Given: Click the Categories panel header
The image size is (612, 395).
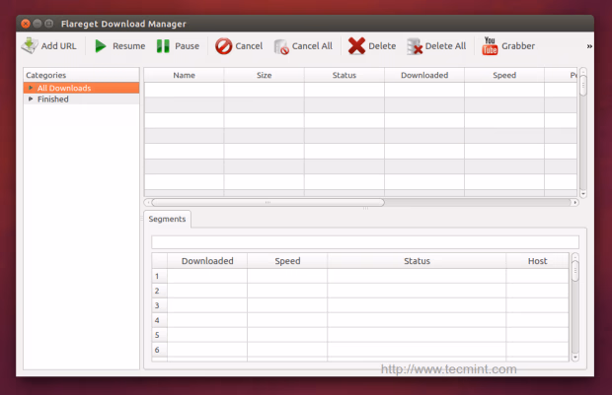Looking at the screenshot, I should point(81,75).
